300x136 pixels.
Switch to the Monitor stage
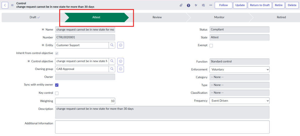(219, 17)
